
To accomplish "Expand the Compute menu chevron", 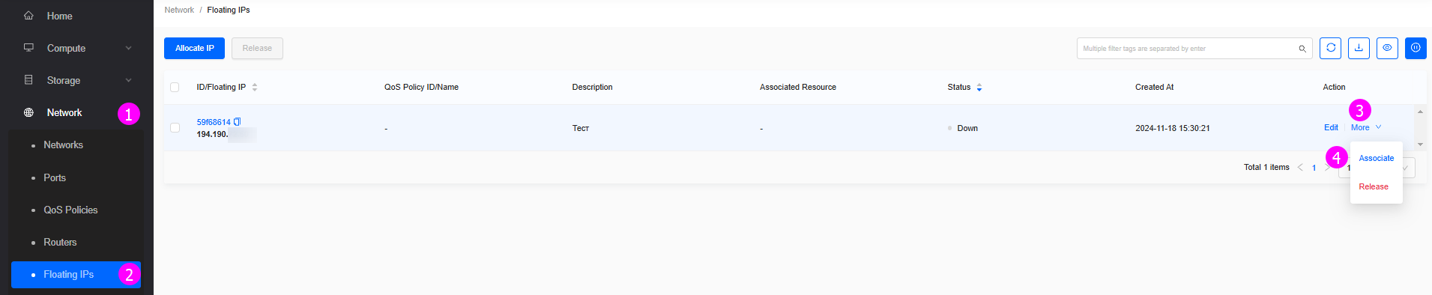I will (128, 48).
